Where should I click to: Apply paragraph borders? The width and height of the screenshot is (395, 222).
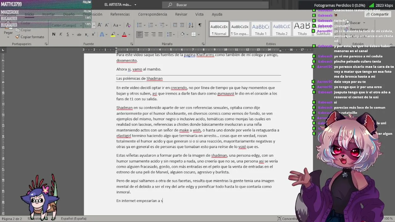[193, 34]
